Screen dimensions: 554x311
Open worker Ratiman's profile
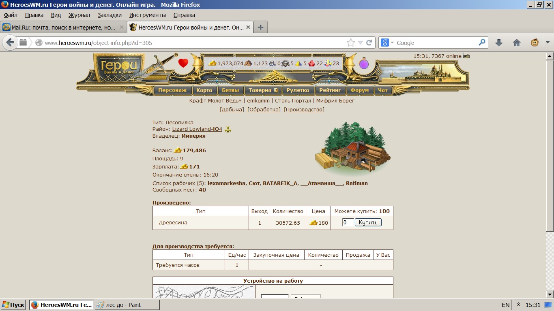click(x=357, y=183)
